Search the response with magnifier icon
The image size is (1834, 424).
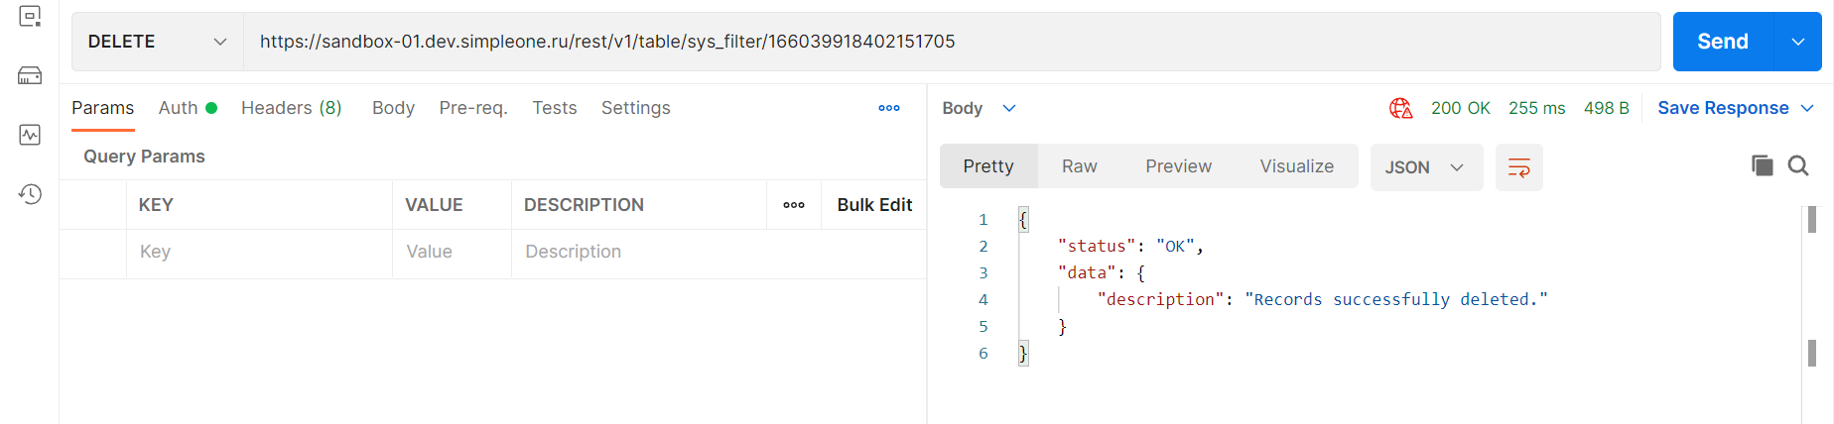pyautogui.click(x=1798, y=166)
